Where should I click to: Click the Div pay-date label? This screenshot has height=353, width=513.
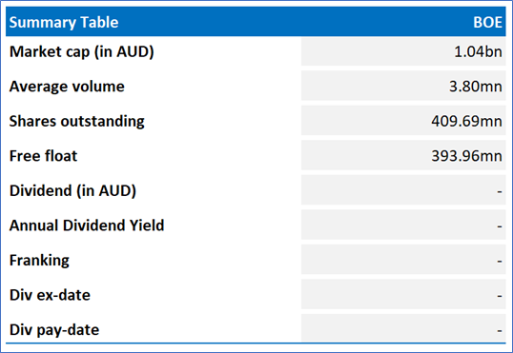click(54, 330)
